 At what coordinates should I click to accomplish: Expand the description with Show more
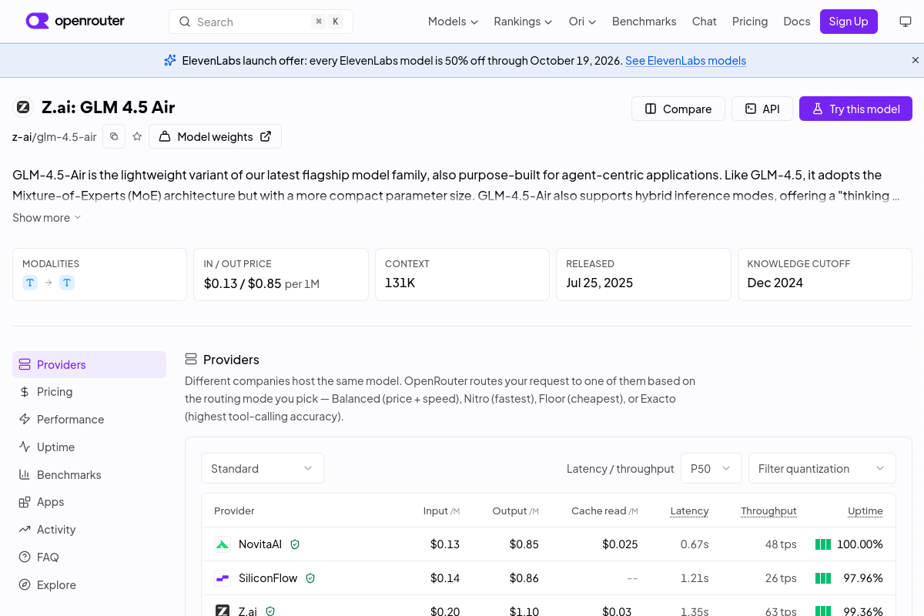click(47, 218)
